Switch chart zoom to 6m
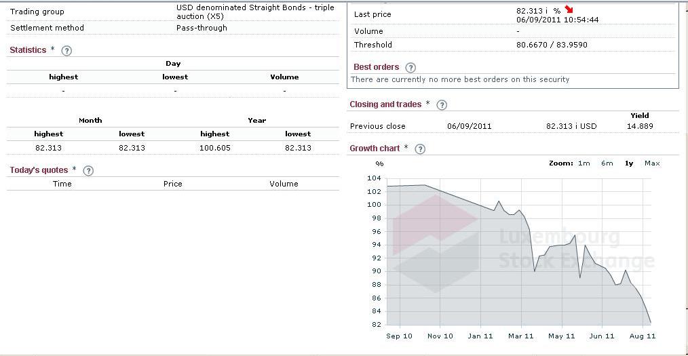This screenshot has width=688, height=356. pos(607,163)
